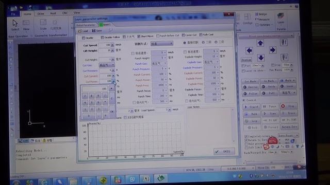Enable Punch Before Cut checkbox
The width and height of the screenshot is (330, 185).
pos(158,36)
